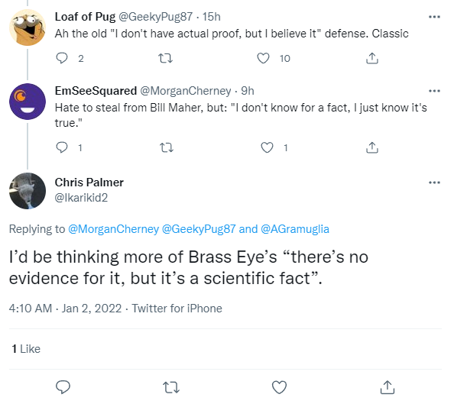Open Chris Palmer's profile picture
This screenshot has height=404, width=454.
tap(28, 191)
